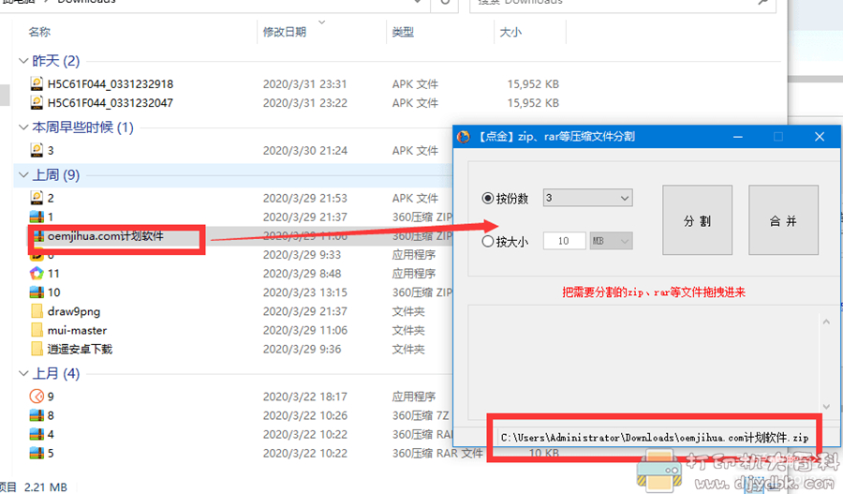
Task: Sort by the 类型 column header
Action: coord(403,32)
